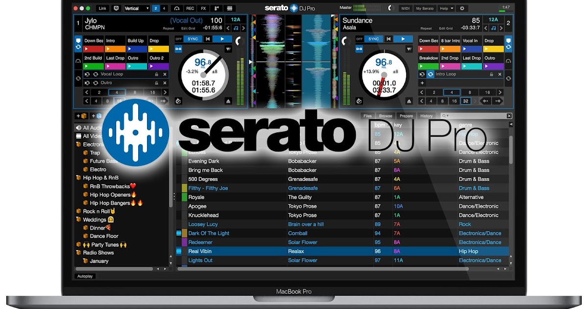This screenshot has width=588, height=309.
Task: Adjust the Master output knob
Action: 391,8
